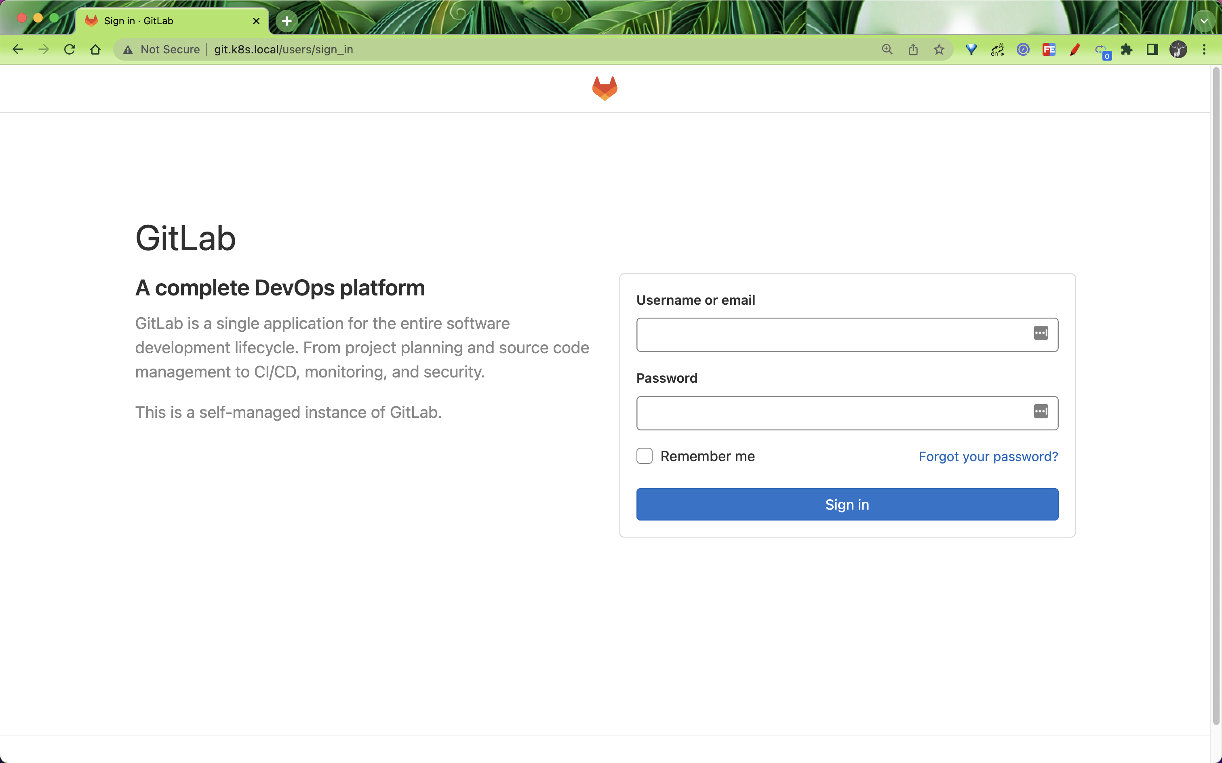
Task: Select the Sign in · GitLab tab
Action: coord(172,21)
